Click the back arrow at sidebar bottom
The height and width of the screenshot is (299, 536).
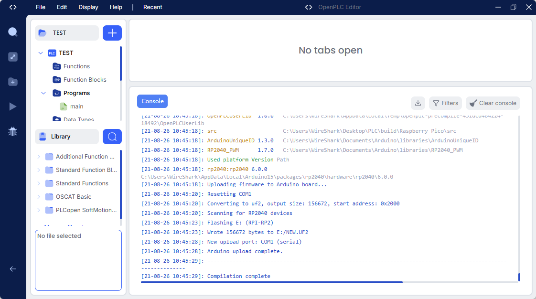pos(12,269)
